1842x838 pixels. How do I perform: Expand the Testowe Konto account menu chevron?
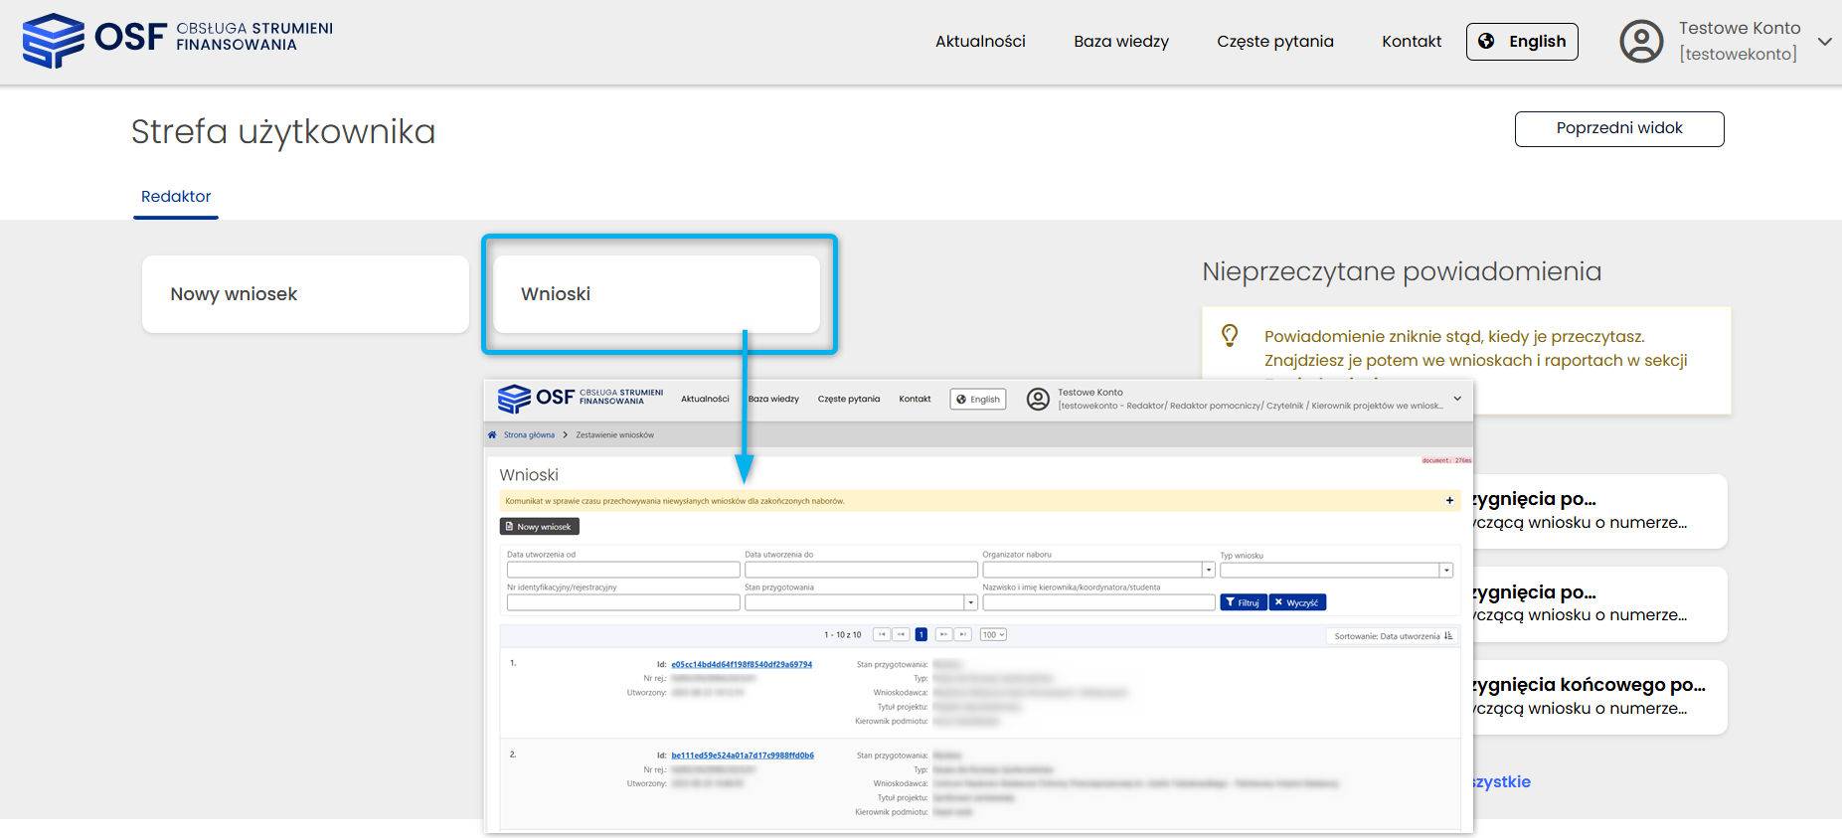(1824, 42)
